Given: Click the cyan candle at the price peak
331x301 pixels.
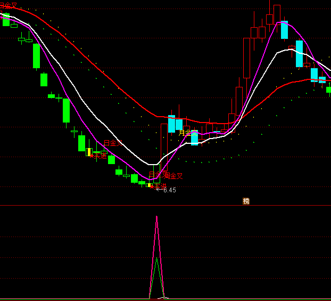Looking at the screenshot, I should (x=284, y=30).
